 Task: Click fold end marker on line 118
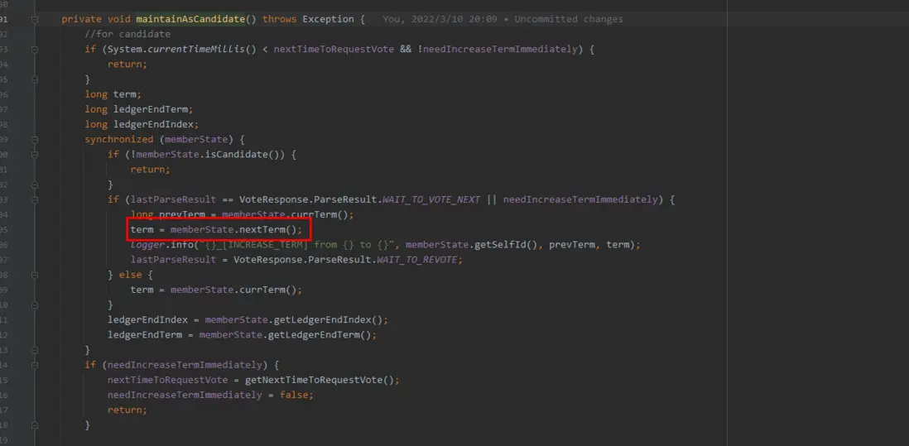click(35, 425)
